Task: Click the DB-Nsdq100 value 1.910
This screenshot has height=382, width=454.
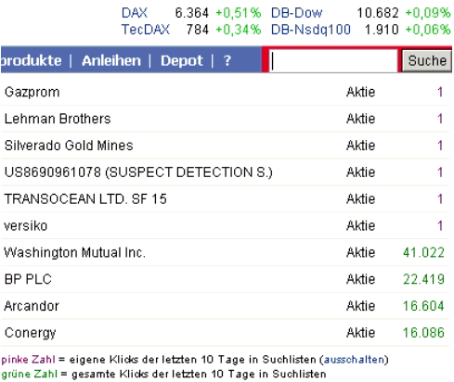Action: pyautogui.click(x=382, y=30)
